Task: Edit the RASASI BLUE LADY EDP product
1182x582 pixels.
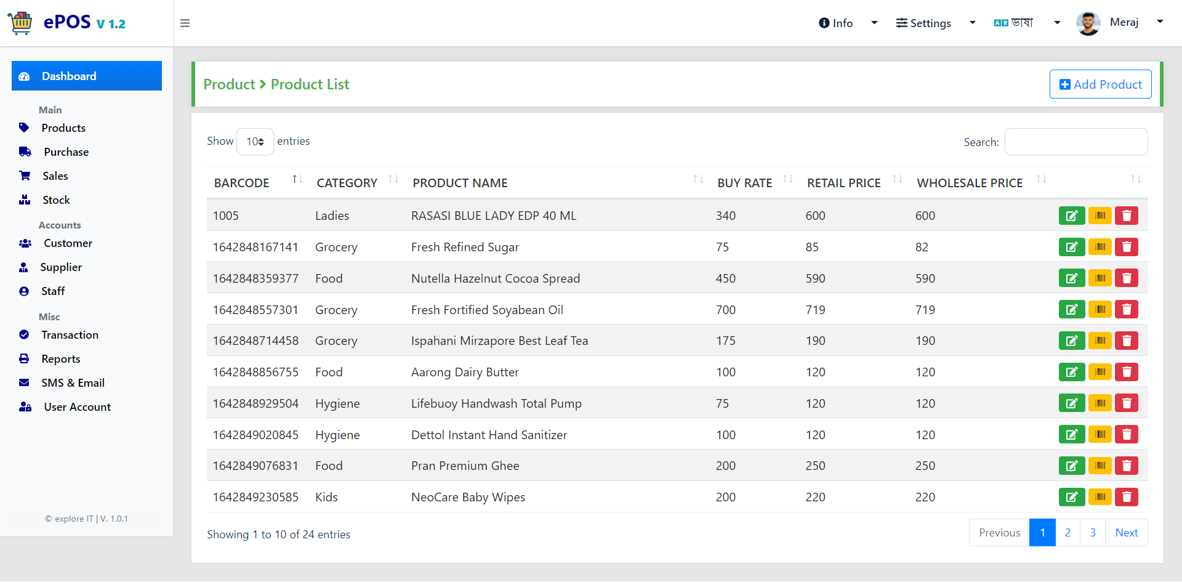Action: point(1072,216)
